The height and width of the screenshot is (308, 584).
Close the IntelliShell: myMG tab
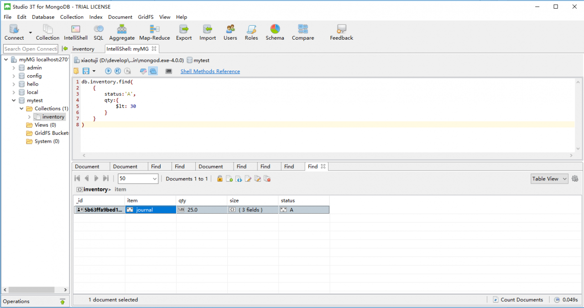click(x=154, y=48)
